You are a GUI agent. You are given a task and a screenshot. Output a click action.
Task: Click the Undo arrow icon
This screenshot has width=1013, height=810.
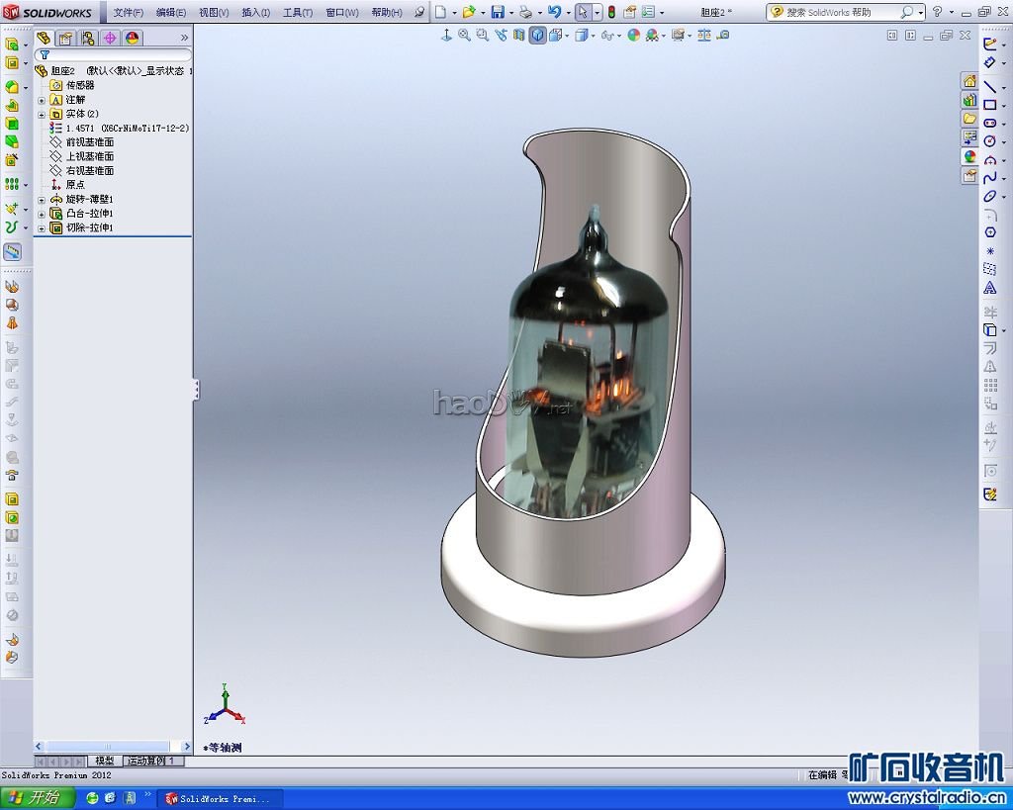tap(554, 12)
